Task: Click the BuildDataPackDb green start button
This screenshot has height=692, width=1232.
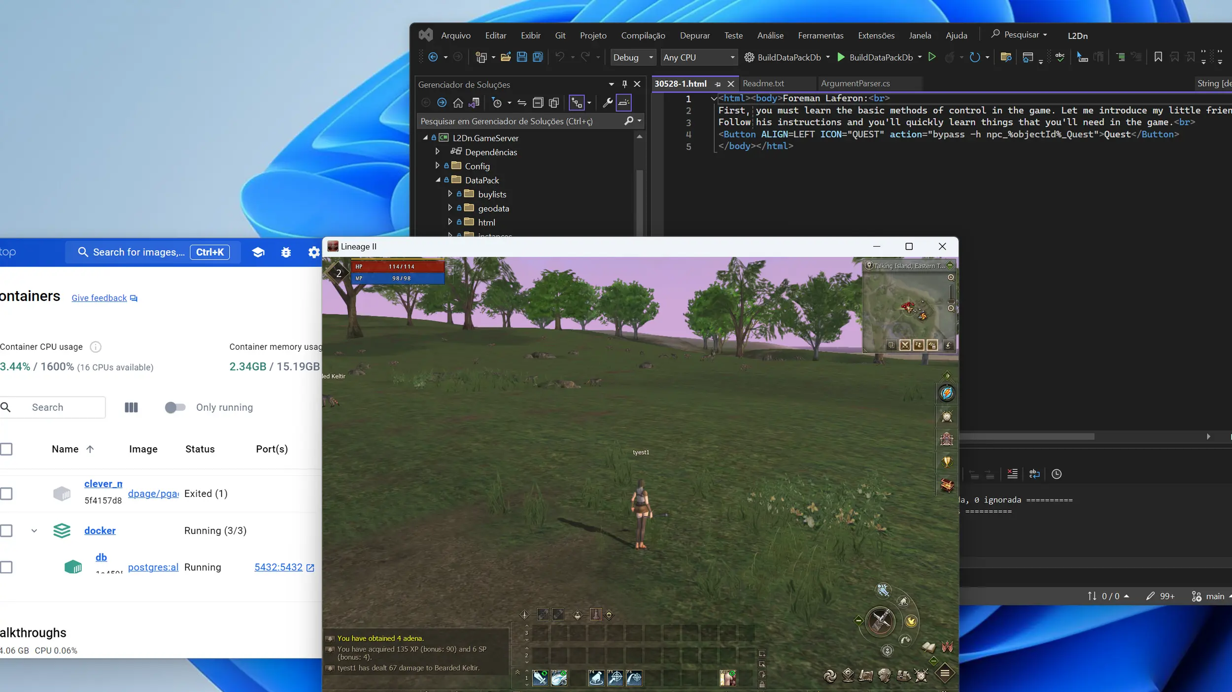Action: click(x=880, y=58)
